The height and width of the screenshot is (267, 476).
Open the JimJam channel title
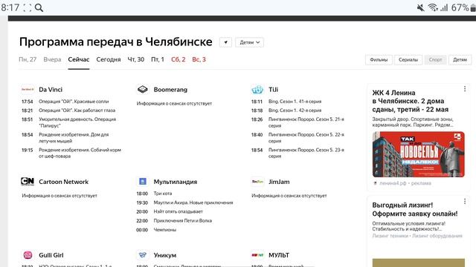(279, 182)
